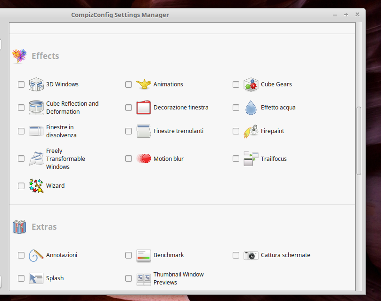
Task: Open Splash settings label
Action: coord(55,278)
